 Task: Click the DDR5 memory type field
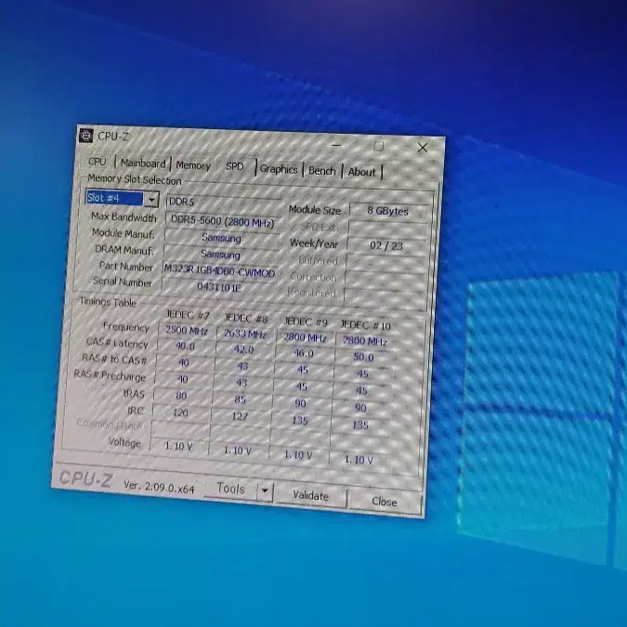[x=223, y=202]
